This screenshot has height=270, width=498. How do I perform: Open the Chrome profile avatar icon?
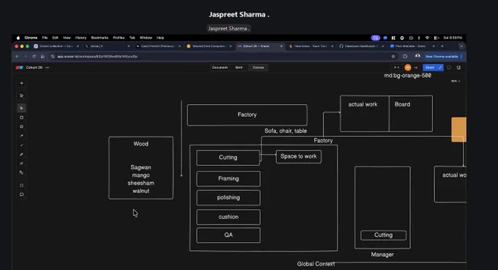coord(417,56)
